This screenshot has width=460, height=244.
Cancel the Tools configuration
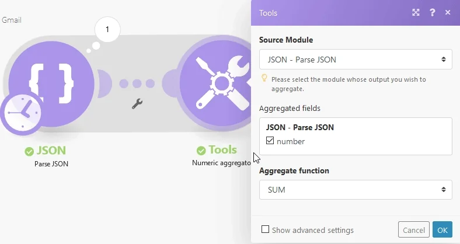[414, 229]
